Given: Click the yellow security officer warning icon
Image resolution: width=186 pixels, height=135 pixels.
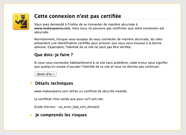Looking at the screenshot, I should (x=21, y=22).
